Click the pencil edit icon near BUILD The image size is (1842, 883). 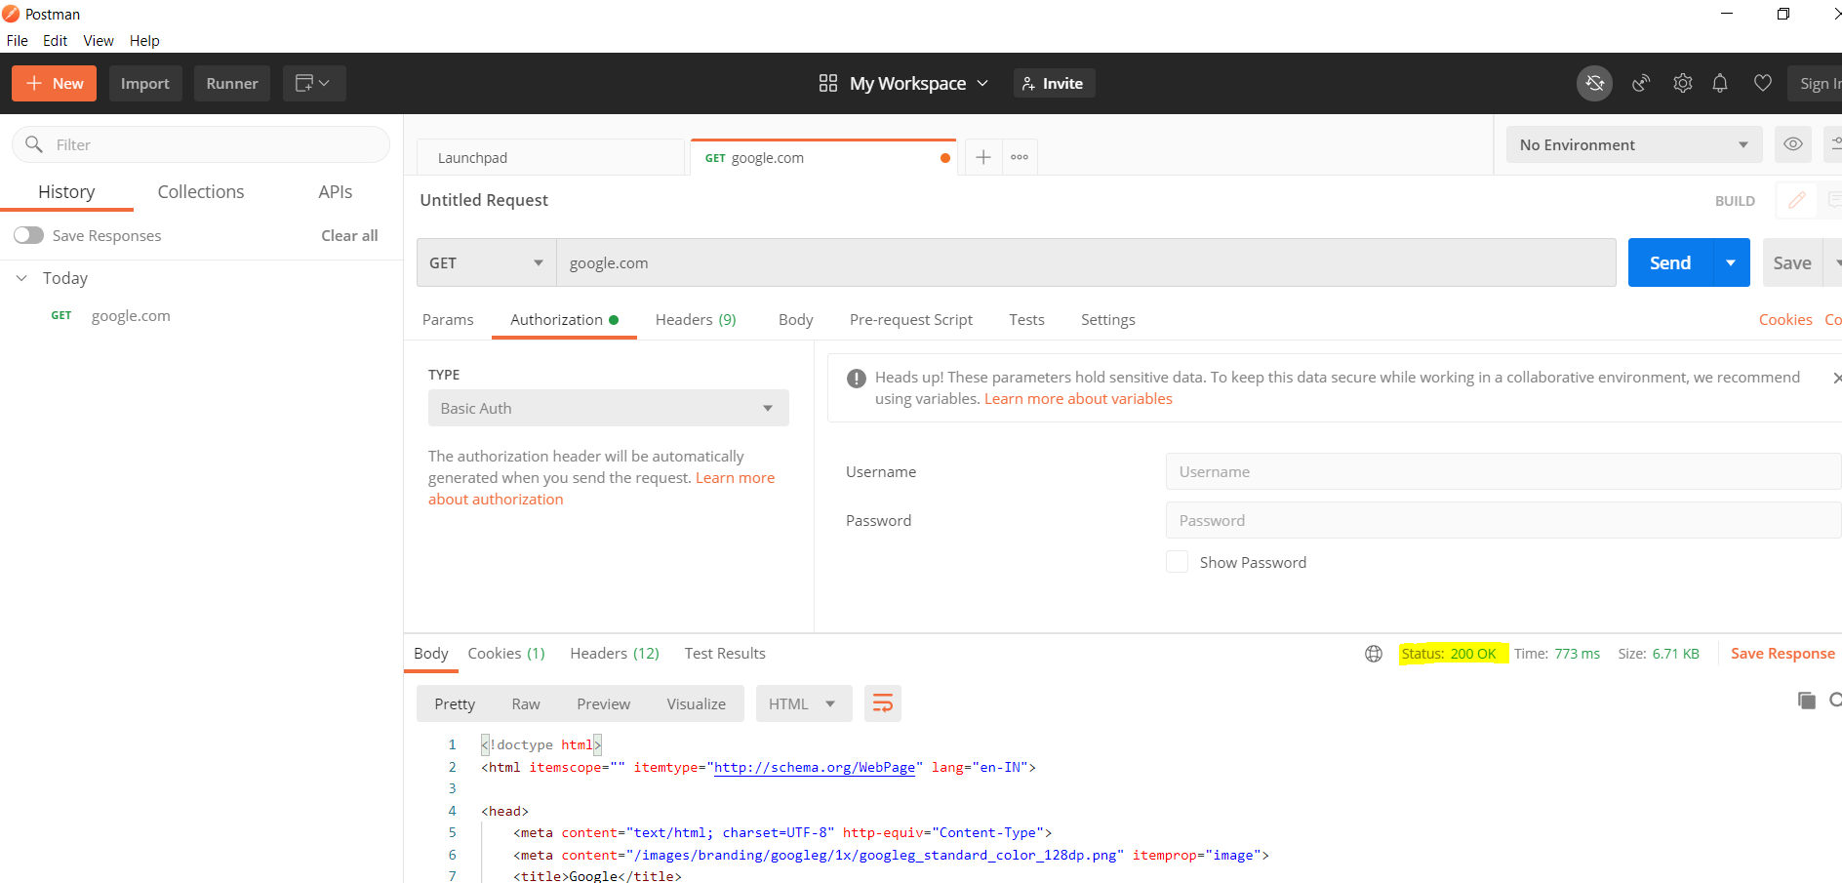pyautogui.click(x=1796, y=200)
